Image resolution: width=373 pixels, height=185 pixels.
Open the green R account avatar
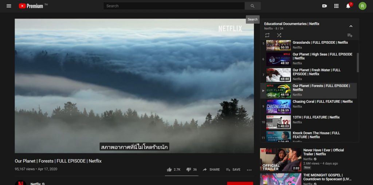(x=362, y=6)
